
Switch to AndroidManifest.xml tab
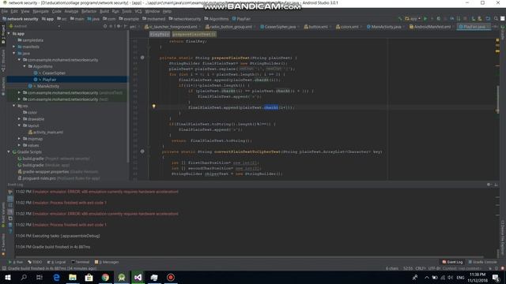(430, 27)
